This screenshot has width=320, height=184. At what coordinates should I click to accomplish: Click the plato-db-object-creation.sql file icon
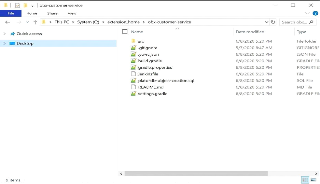tap(133, 80)
